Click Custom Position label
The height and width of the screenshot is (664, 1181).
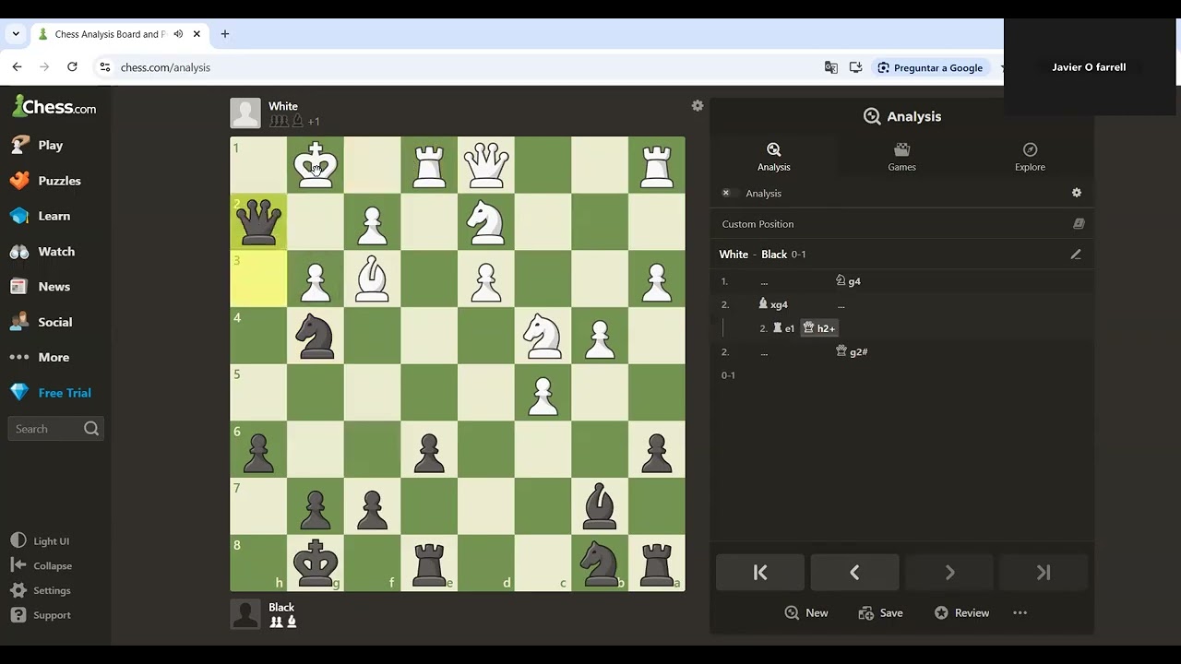tap(758, 224)
